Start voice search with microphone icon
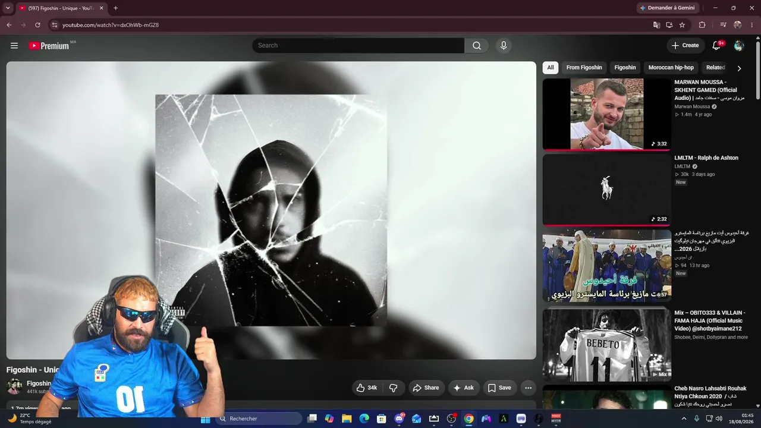The height and width of the screenshot is (428, 761). pos(504,46)
